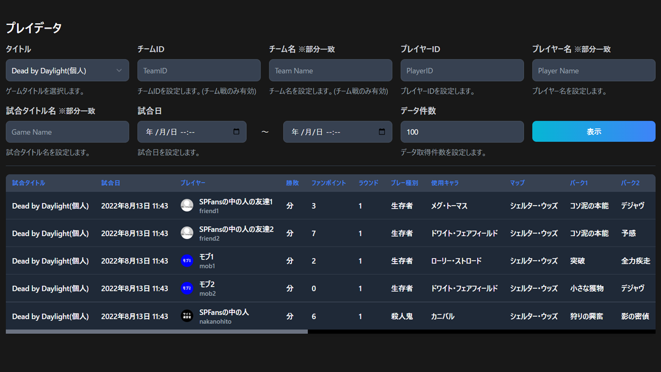This screenshot has height=372, width=661.
Task: Select Dead by Daylight(個人) in the title dropdown
Action: (x=67, y=70)
